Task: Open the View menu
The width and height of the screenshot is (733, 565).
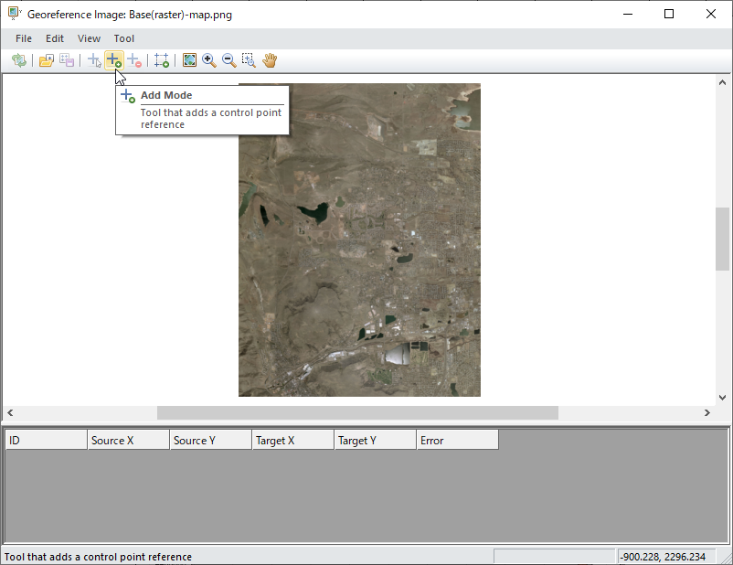Action: click(x=89, y=38)
